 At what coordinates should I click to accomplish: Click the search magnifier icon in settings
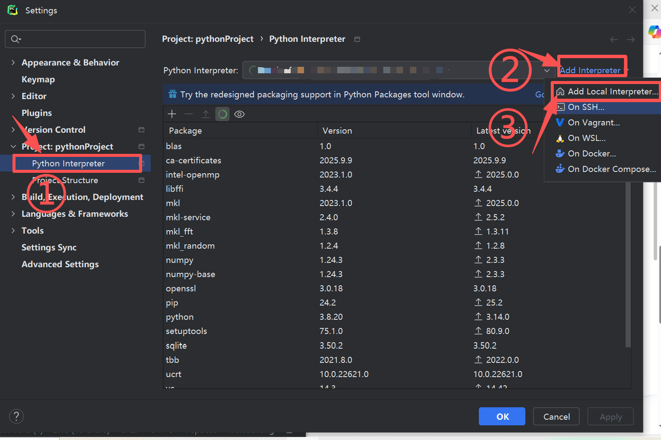(x=16, y=39)
